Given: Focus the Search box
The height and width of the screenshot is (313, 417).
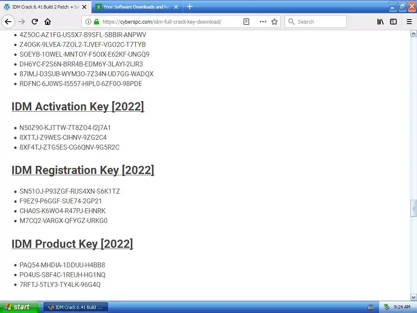Looking at the screenshot, I should tap(316, 22).
